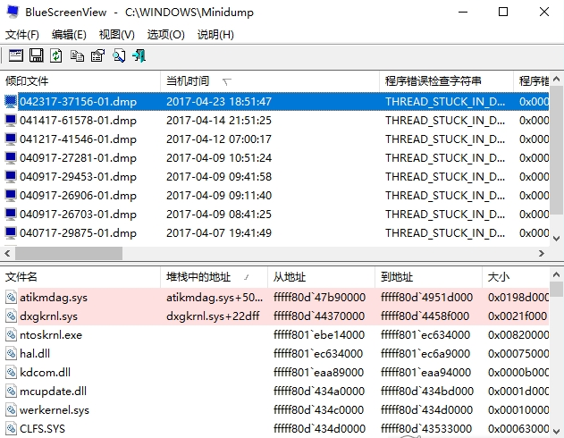Click the icon beside 040917-29453-01.dmp

(11, 176)
